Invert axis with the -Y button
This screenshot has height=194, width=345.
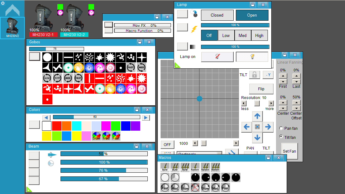tap(268, 75)
